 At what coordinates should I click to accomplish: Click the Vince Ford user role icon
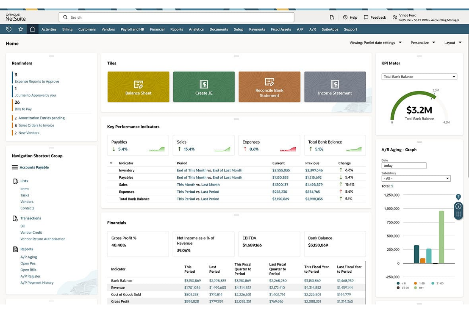[395, 17]
